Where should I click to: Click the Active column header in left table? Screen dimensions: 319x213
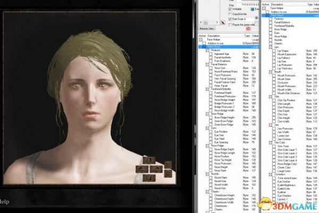tap(202, 36)
